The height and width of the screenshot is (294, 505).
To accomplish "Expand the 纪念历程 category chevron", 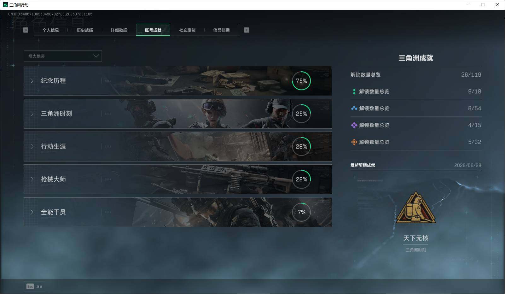I will click(x=32, y=81).
